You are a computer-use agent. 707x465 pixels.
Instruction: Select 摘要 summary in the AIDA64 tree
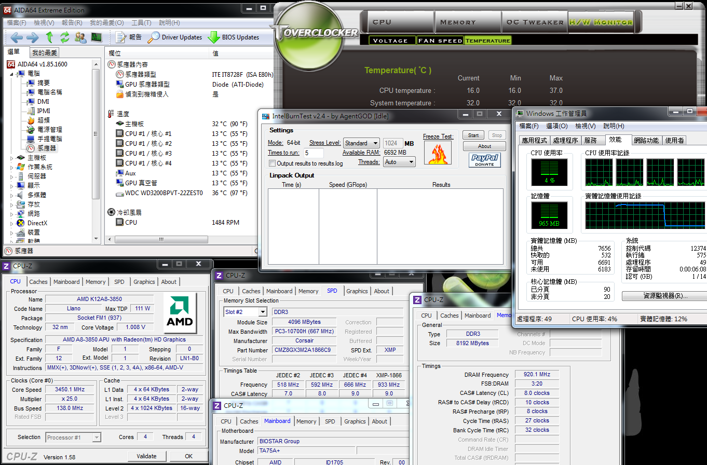[x=38, y=83]
